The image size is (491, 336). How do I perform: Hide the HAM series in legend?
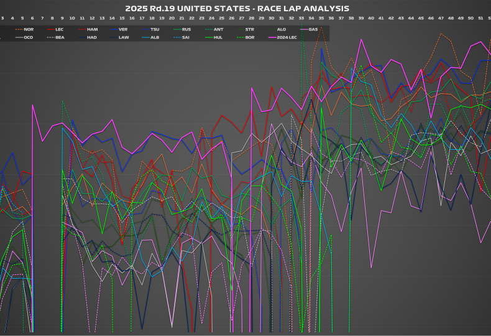pyautogui.click(x=92, y=29)
